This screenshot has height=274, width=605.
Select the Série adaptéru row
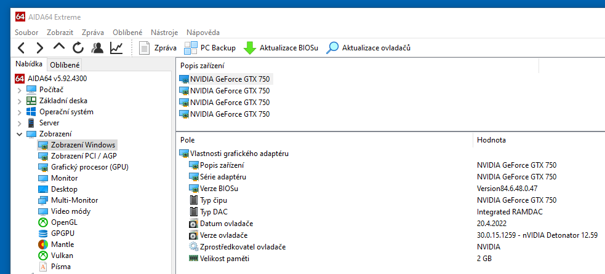[x=218, y=177]
